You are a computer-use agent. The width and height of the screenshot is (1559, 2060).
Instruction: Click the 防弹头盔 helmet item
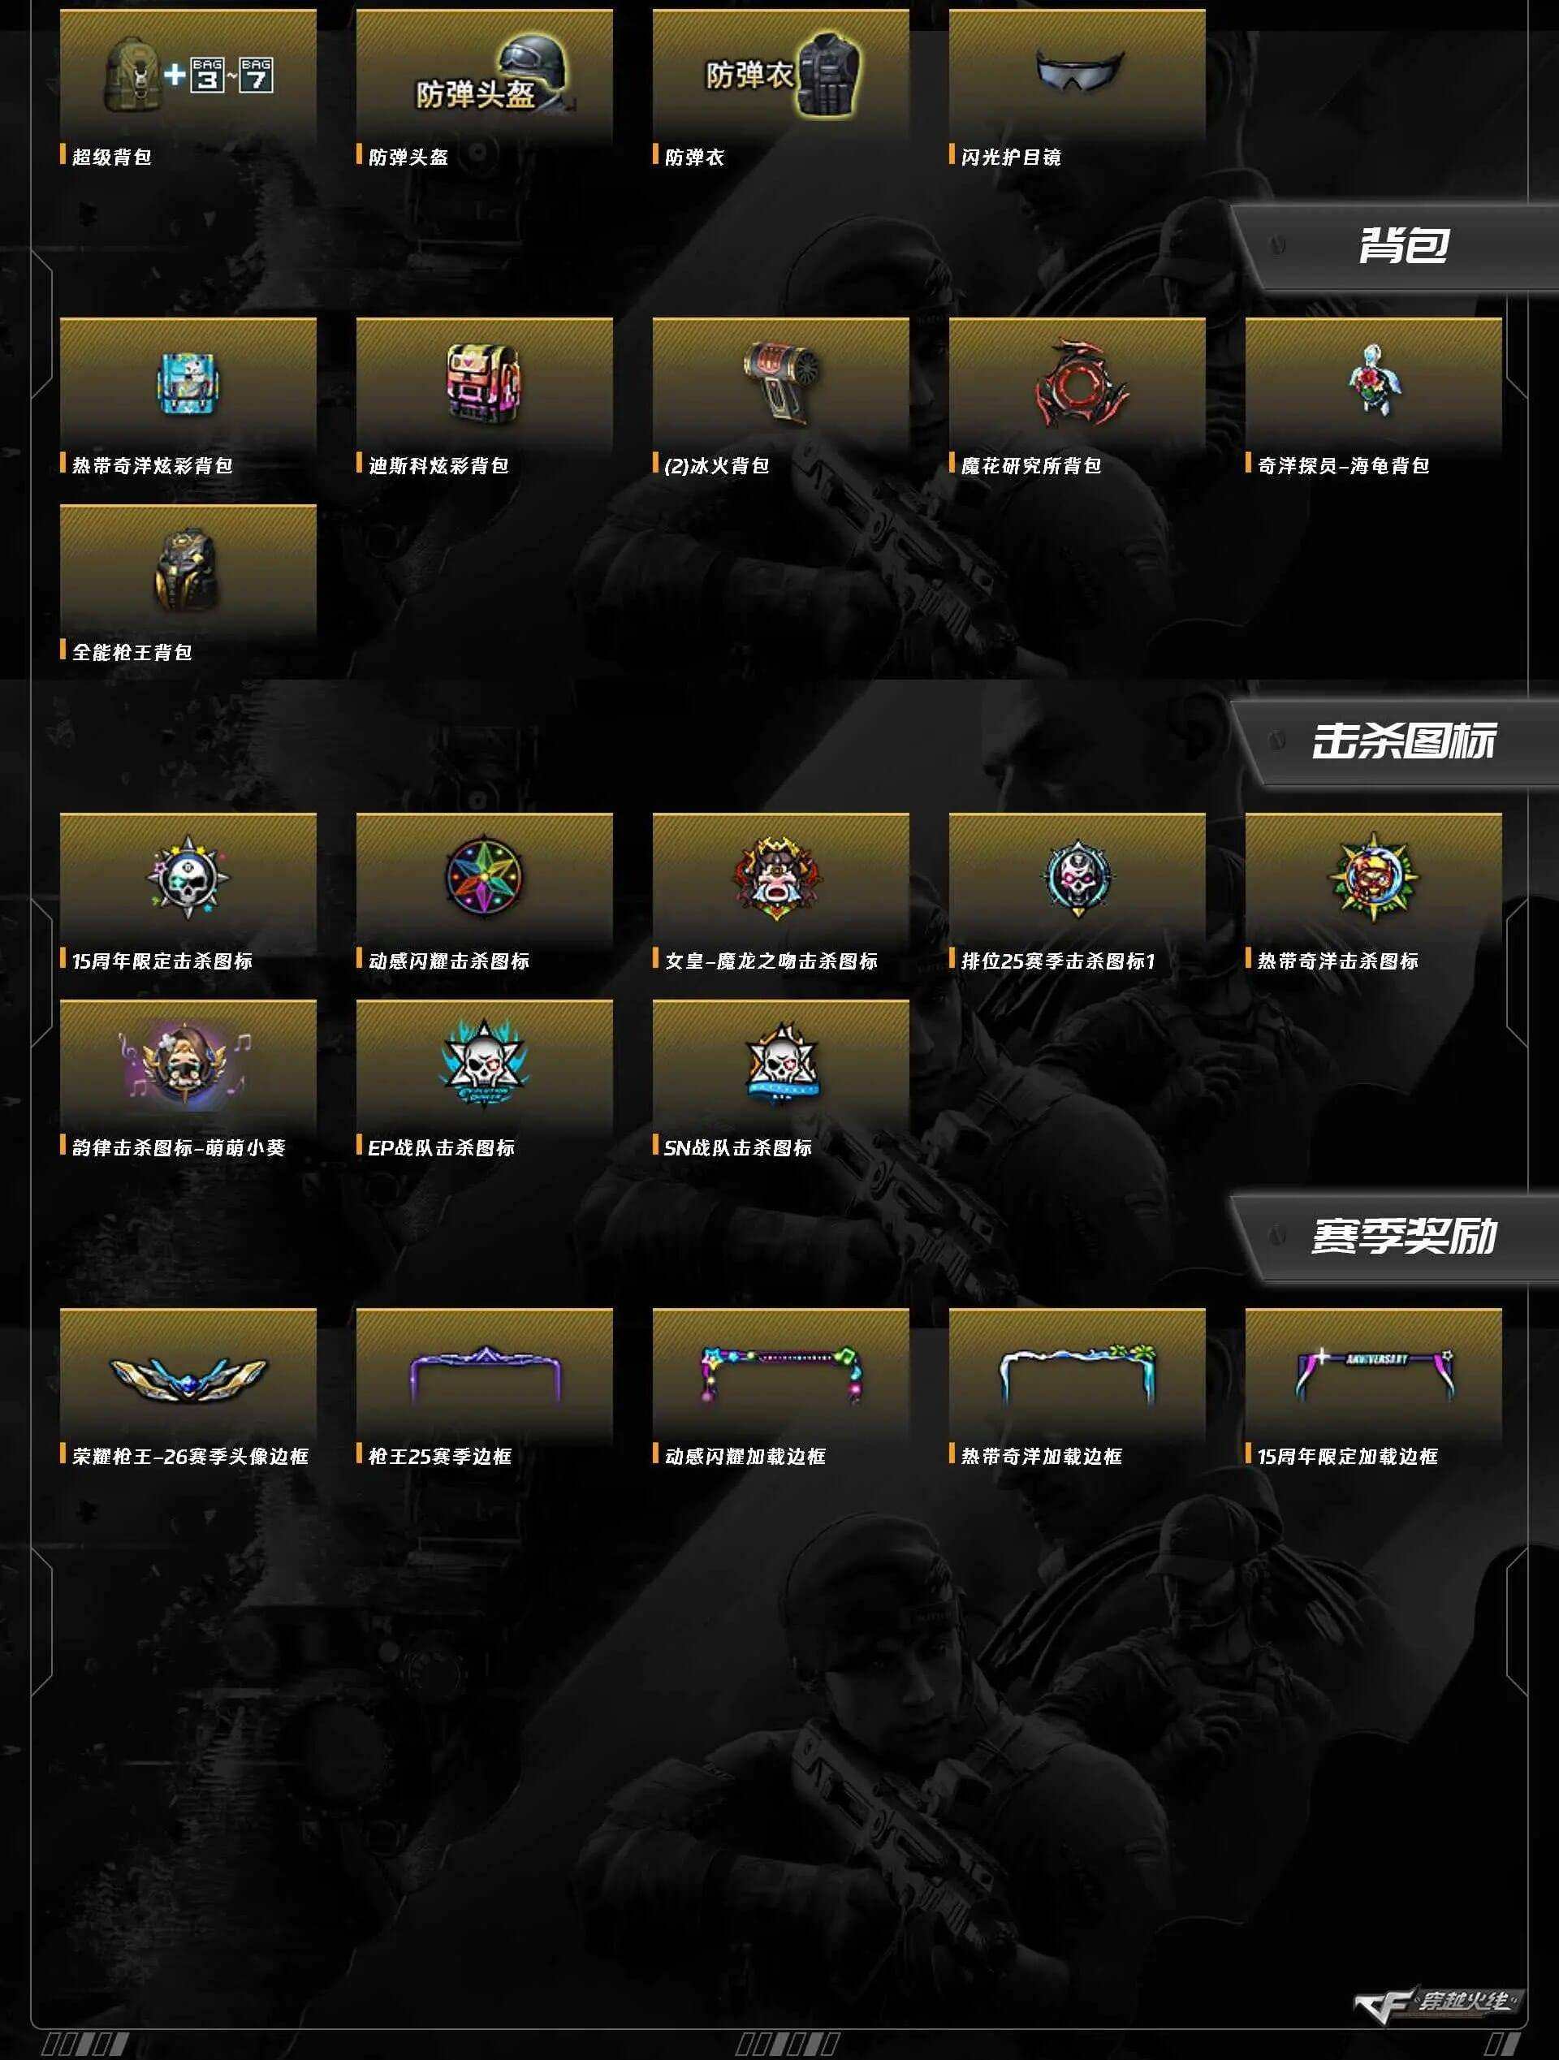click(495, 76)
